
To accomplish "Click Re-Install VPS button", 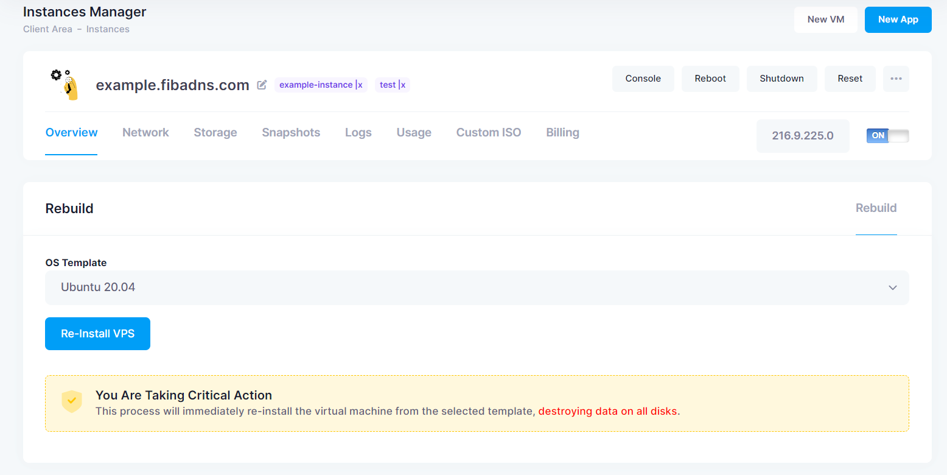I will 97,334.
